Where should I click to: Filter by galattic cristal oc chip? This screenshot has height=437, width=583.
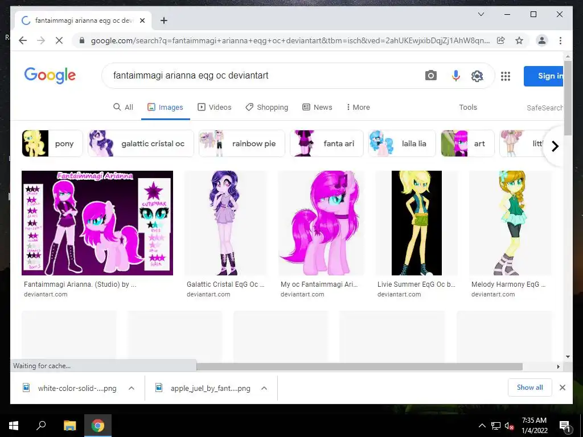tap(141, 143)
